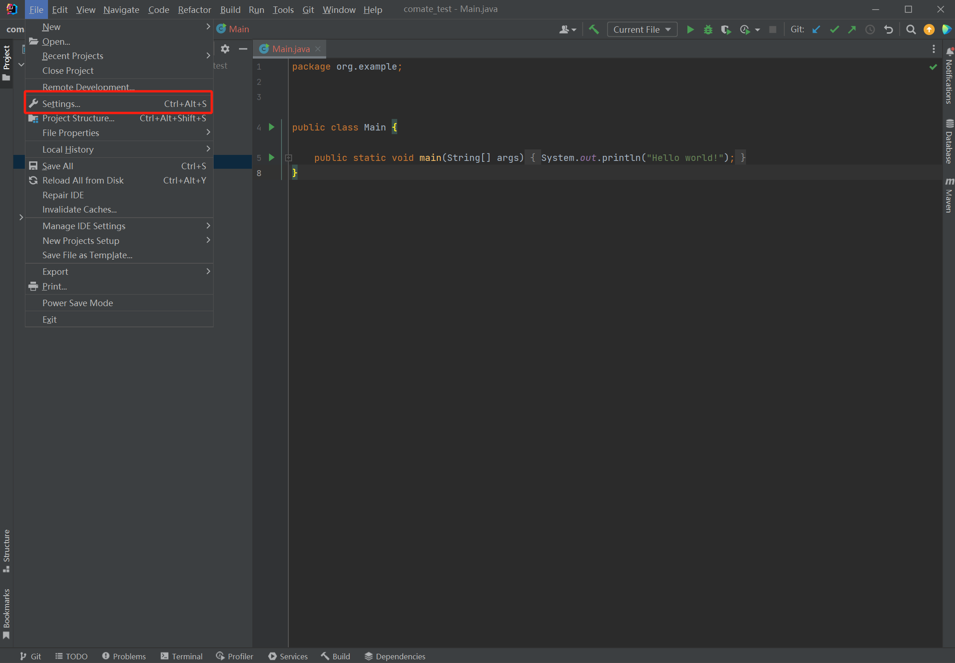Expand folded main method block in gutter
955x663 pixels.
tap(289, 158)
